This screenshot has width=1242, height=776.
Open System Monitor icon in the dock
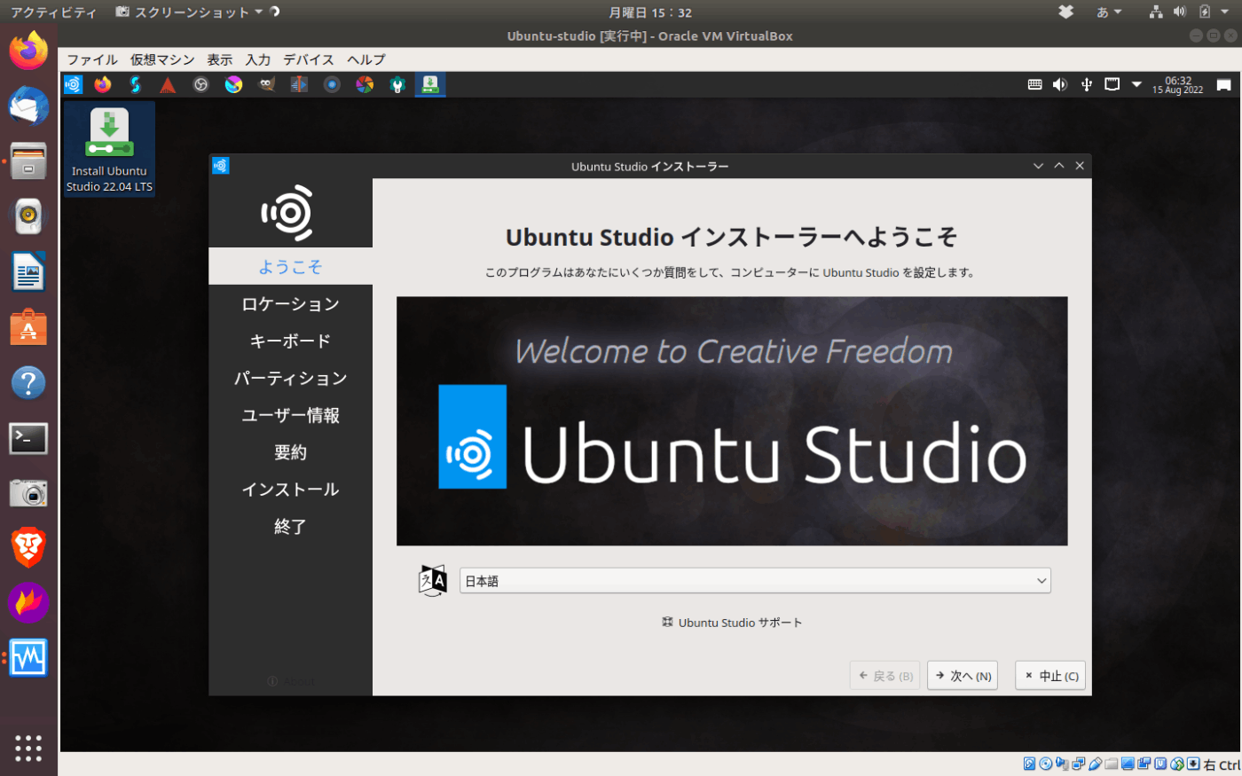pyautogui.click(x=28, y=658)
